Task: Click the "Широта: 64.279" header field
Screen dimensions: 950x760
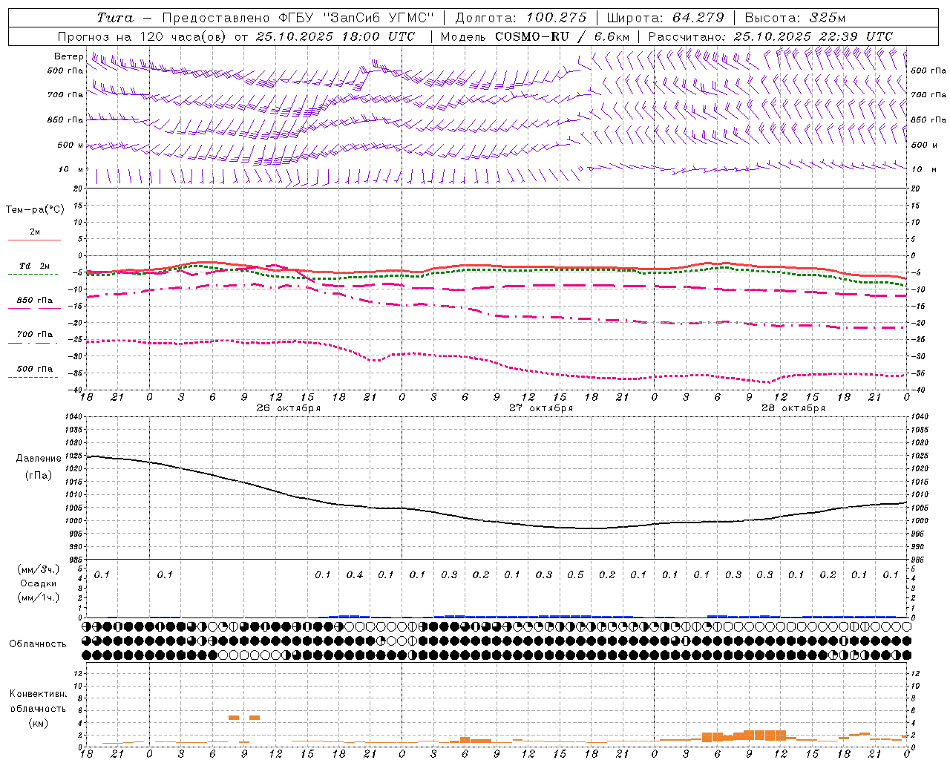Action: 665,18
